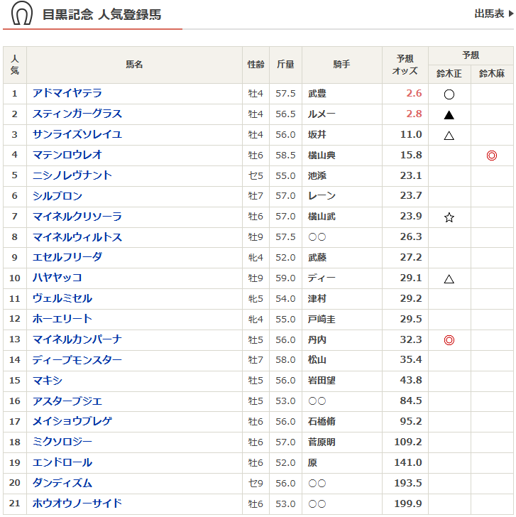Open horse page for ホウオウノーサイド
Viewport: 516px width, 517px height.
77,504
